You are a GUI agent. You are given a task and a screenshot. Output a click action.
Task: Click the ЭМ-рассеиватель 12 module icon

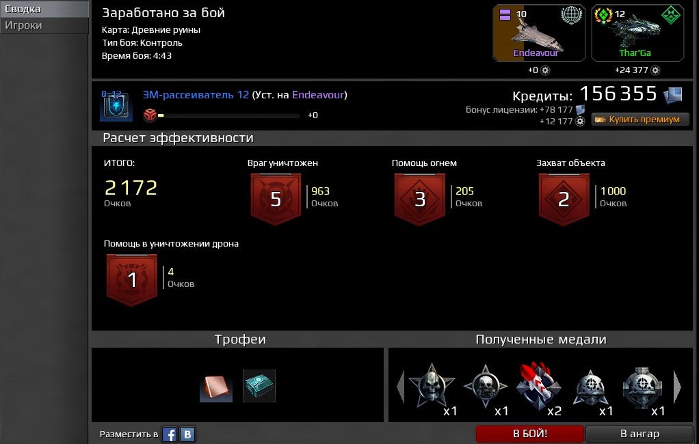click(x=116, y=106)
